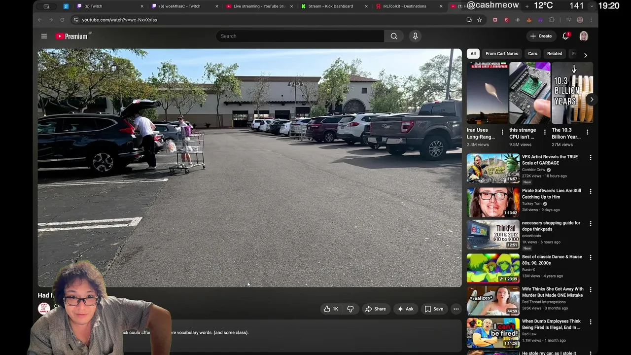Click the main video player
This screenshot has width=631, height=355.
[250, 168]
